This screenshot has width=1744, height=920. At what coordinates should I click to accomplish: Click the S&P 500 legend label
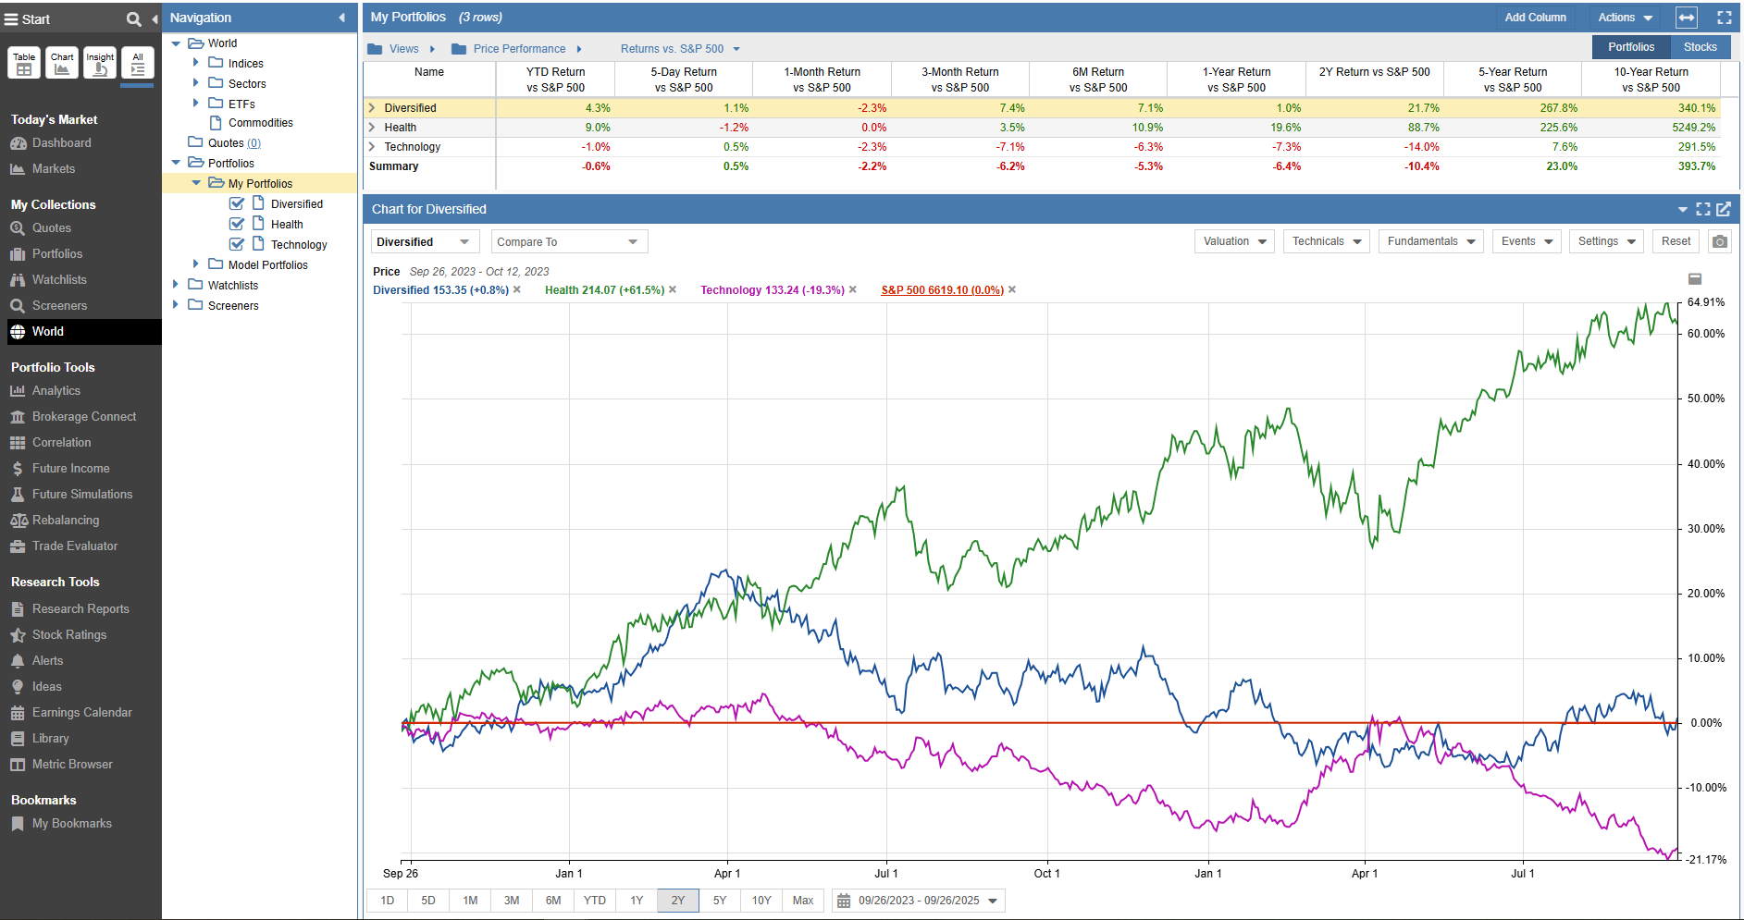click(x=942, y=290)
